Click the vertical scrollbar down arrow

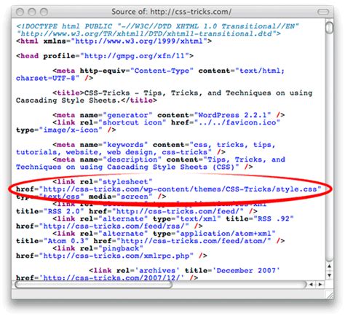(329, 275)
